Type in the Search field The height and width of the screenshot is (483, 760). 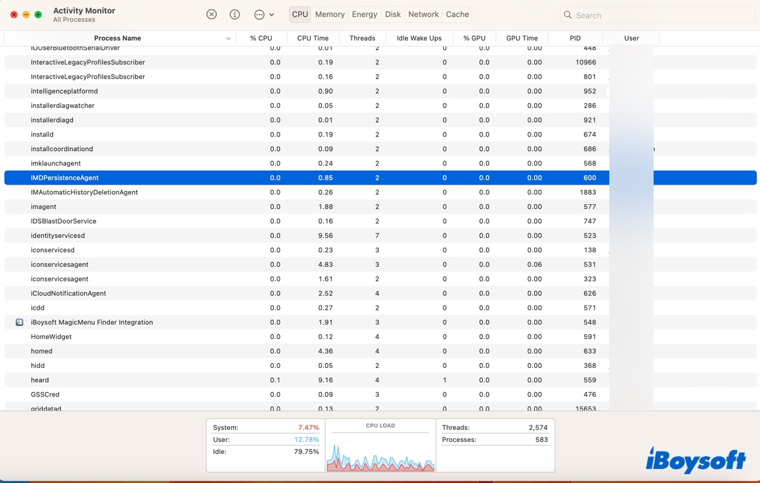(659, 15)
